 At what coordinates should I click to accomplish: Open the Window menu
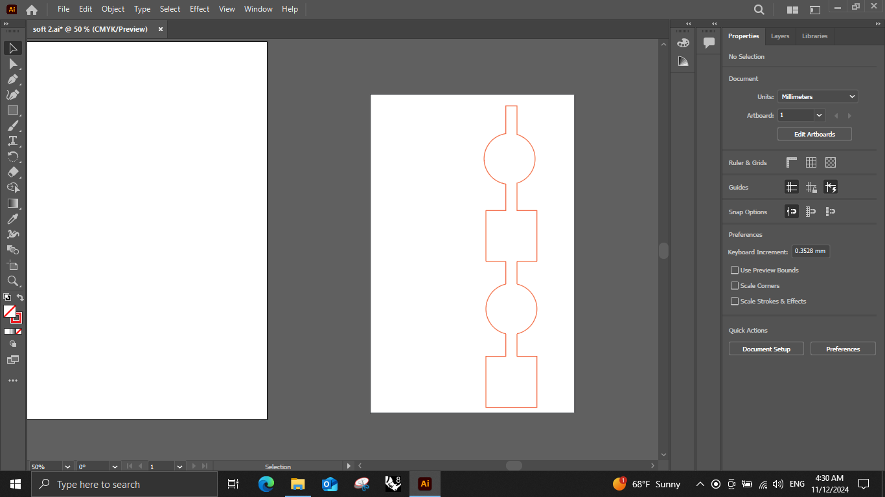[x=259, y=9]
